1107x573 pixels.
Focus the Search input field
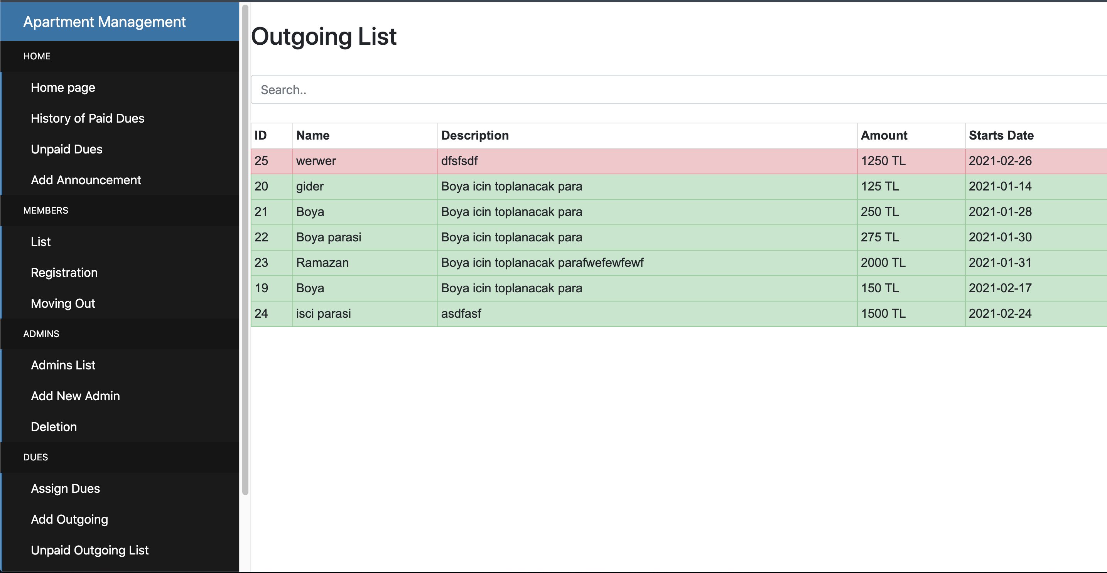pos(645,90)
